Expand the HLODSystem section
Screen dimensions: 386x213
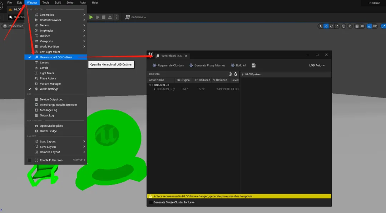click(243, 74)
